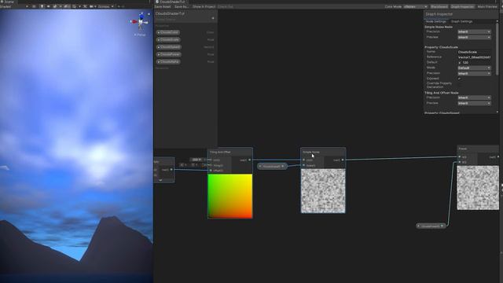
Task: Open Tiling And Offset Node Preview dropdown
Action: [474, 103]
